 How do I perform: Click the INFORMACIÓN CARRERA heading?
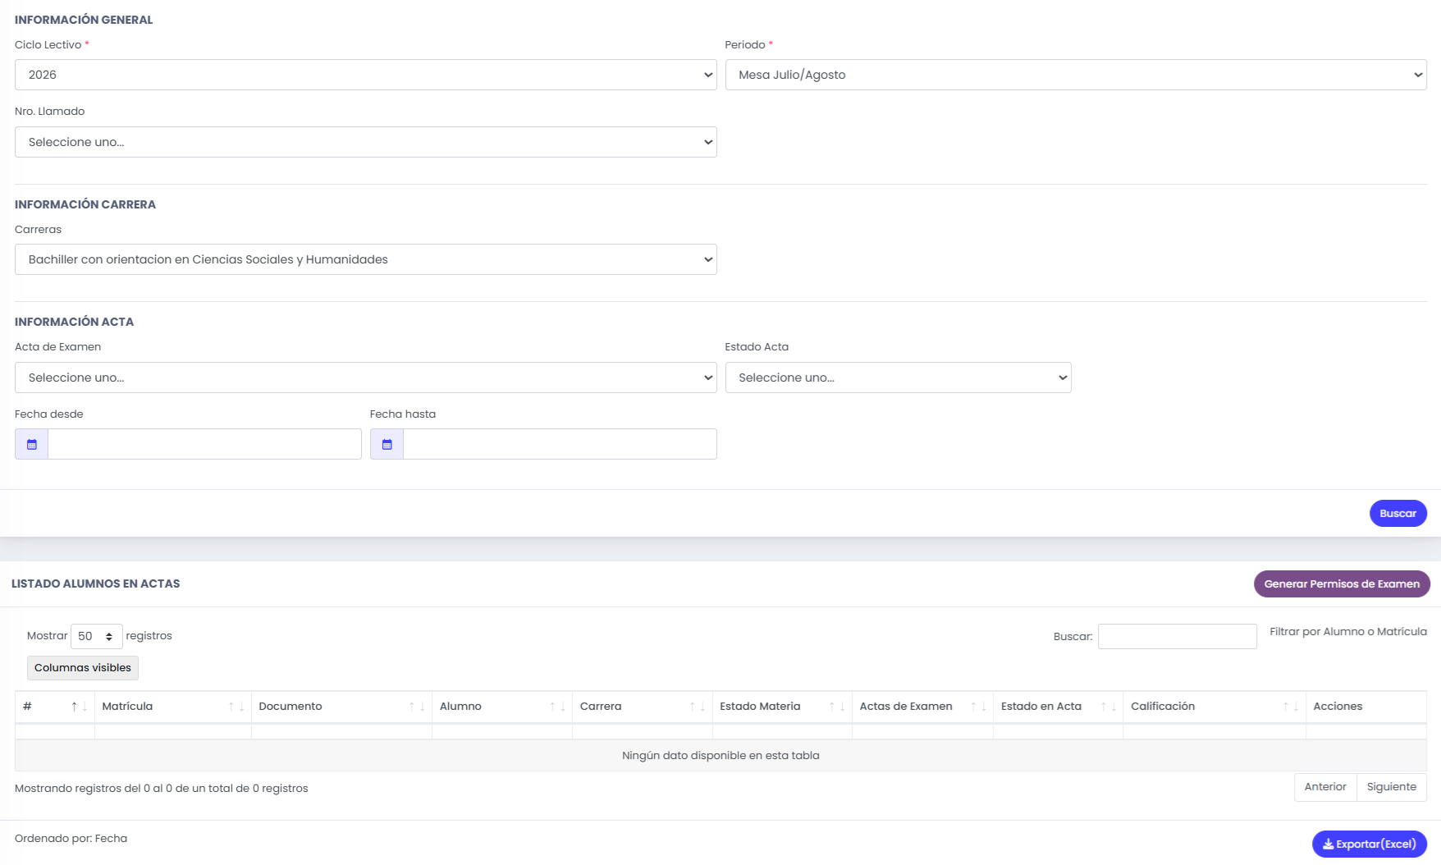pyautogui.click(x=85, y=204)
